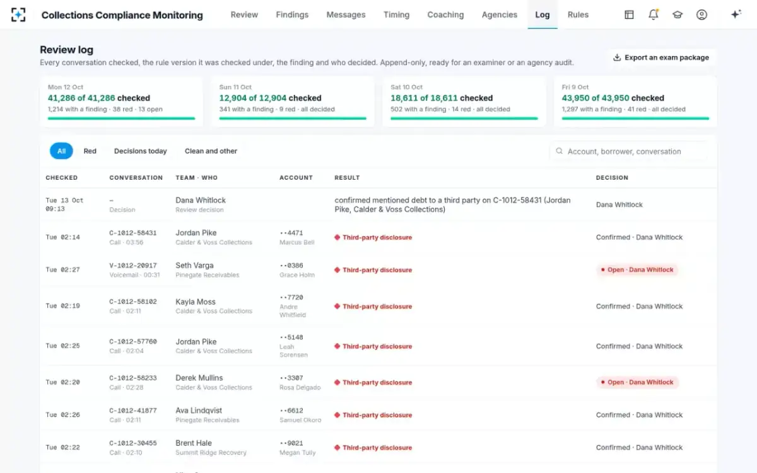Select the All filter pill
Viewport: 757px width, 473px height.
61,151
